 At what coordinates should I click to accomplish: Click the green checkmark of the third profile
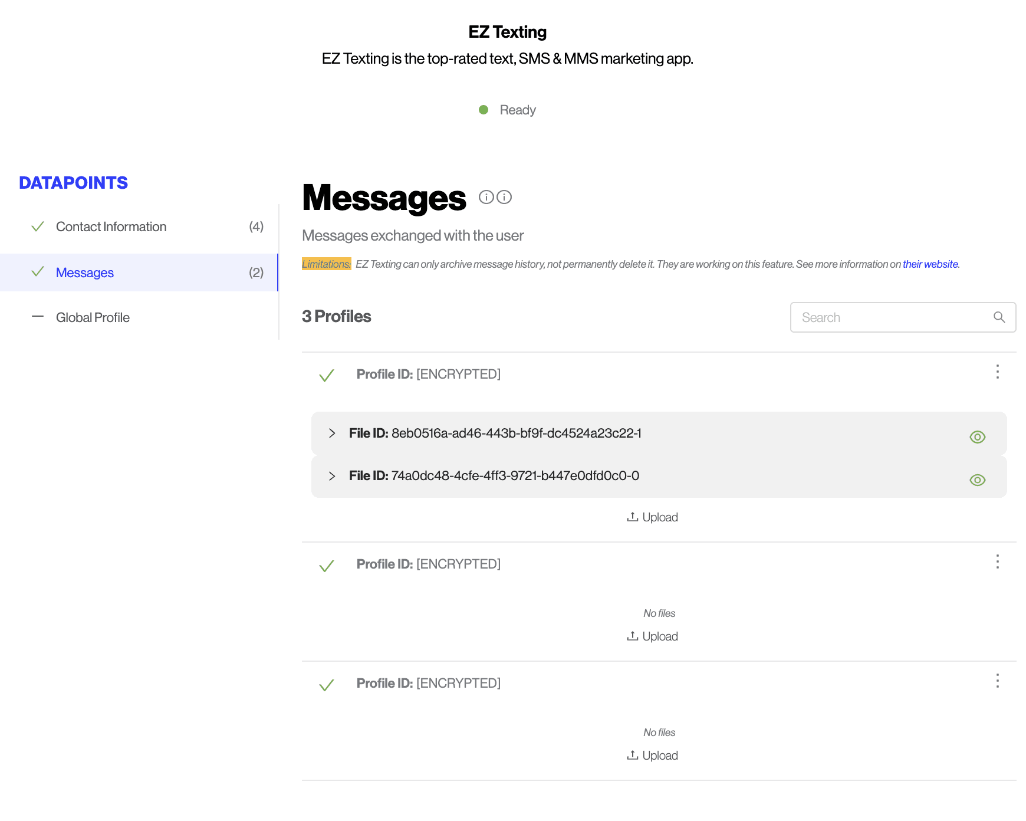(327, 684)
